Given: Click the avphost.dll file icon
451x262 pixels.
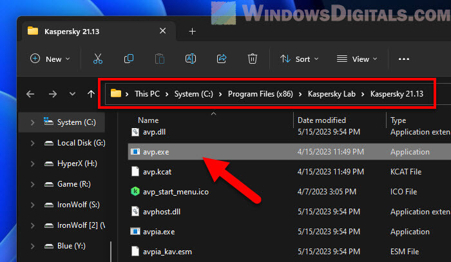Looking at the screenshot, I should click(x=135, y=211).
